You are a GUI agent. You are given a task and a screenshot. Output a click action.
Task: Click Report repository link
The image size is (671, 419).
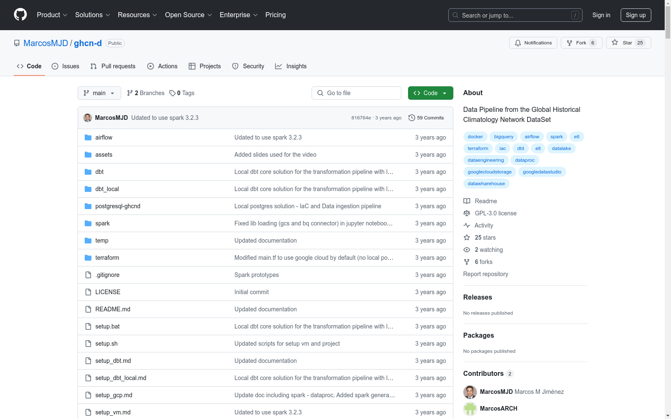click(486, 274)
